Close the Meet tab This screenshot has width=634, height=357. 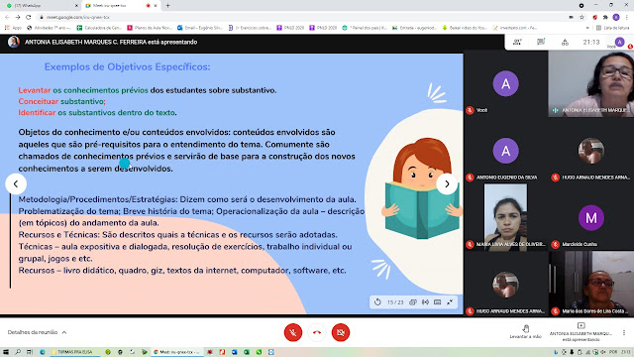click(156, 6)
